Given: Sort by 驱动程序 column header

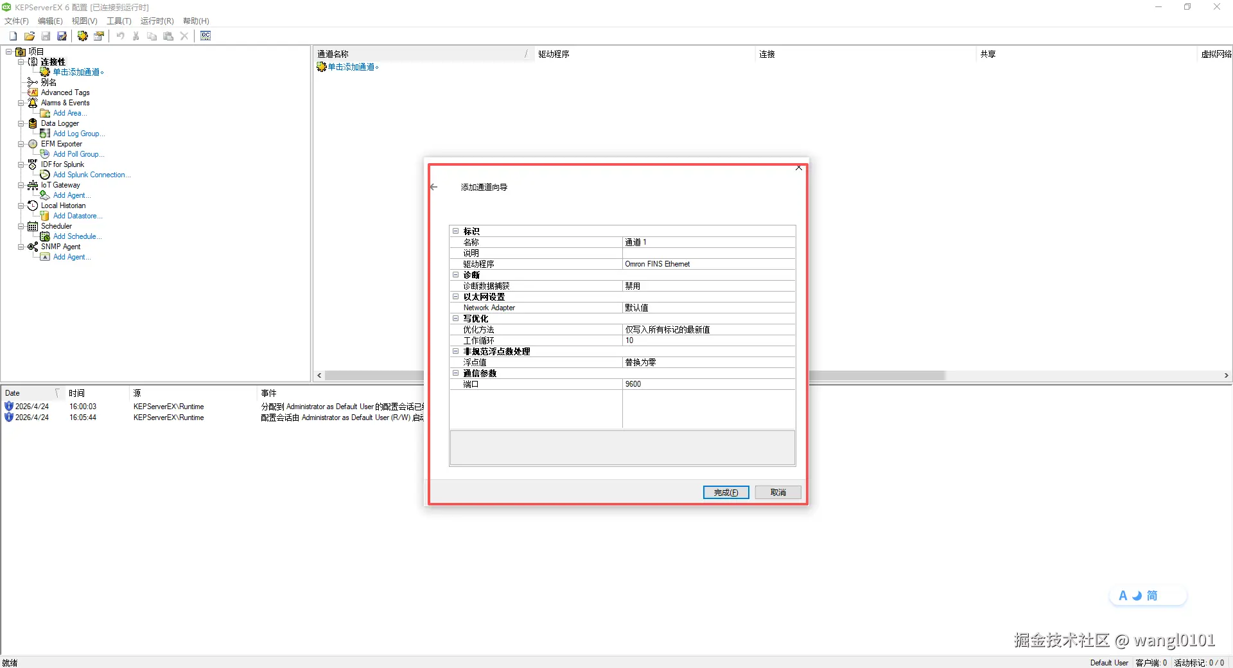Looking at the screenshot, I should 644,54.
